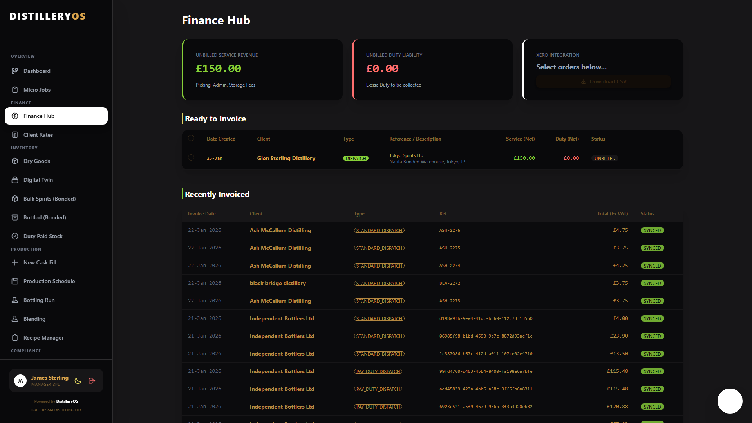The height and width of the screenshot is (423, 752).
Task: Click the JA user avatar
Action: click(x=20, y=381)
